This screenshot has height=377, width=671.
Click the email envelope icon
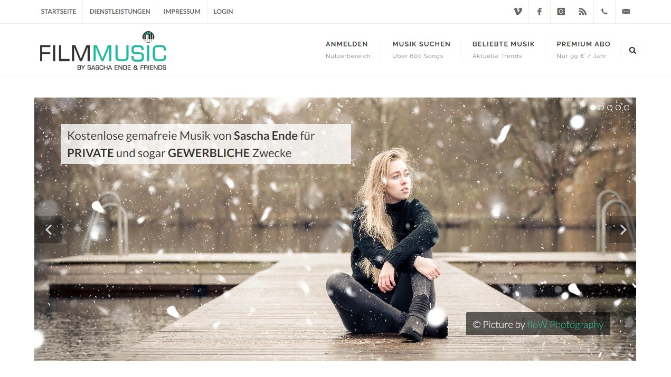click(626, 12)
